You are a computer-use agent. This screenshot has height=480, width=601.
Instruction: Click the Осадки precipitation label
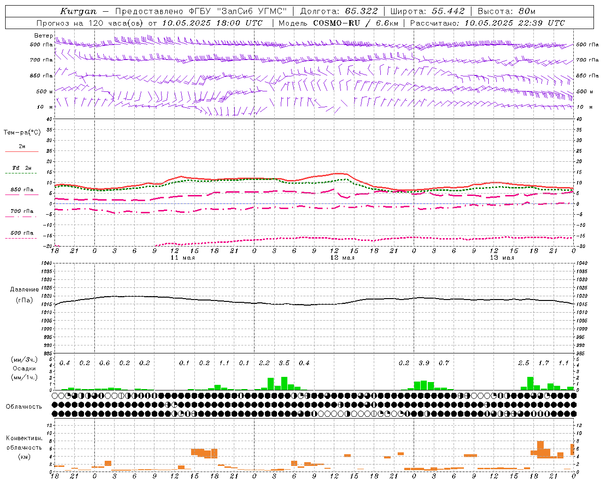pyautogui.click(x=24, y=368)
